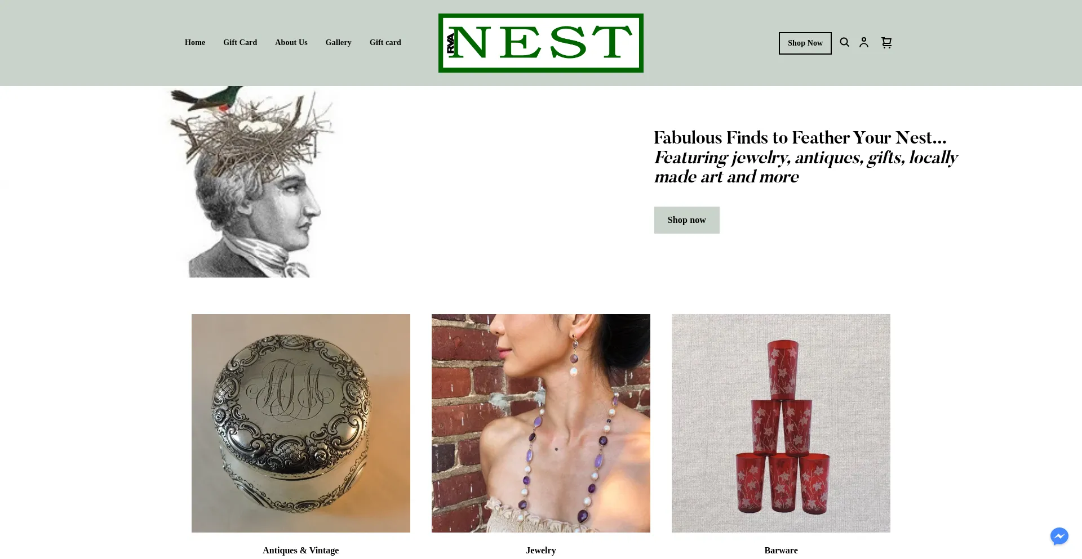Open the account profile icon
This screenshot has height=559, width=1082.
tap(863, 42)
